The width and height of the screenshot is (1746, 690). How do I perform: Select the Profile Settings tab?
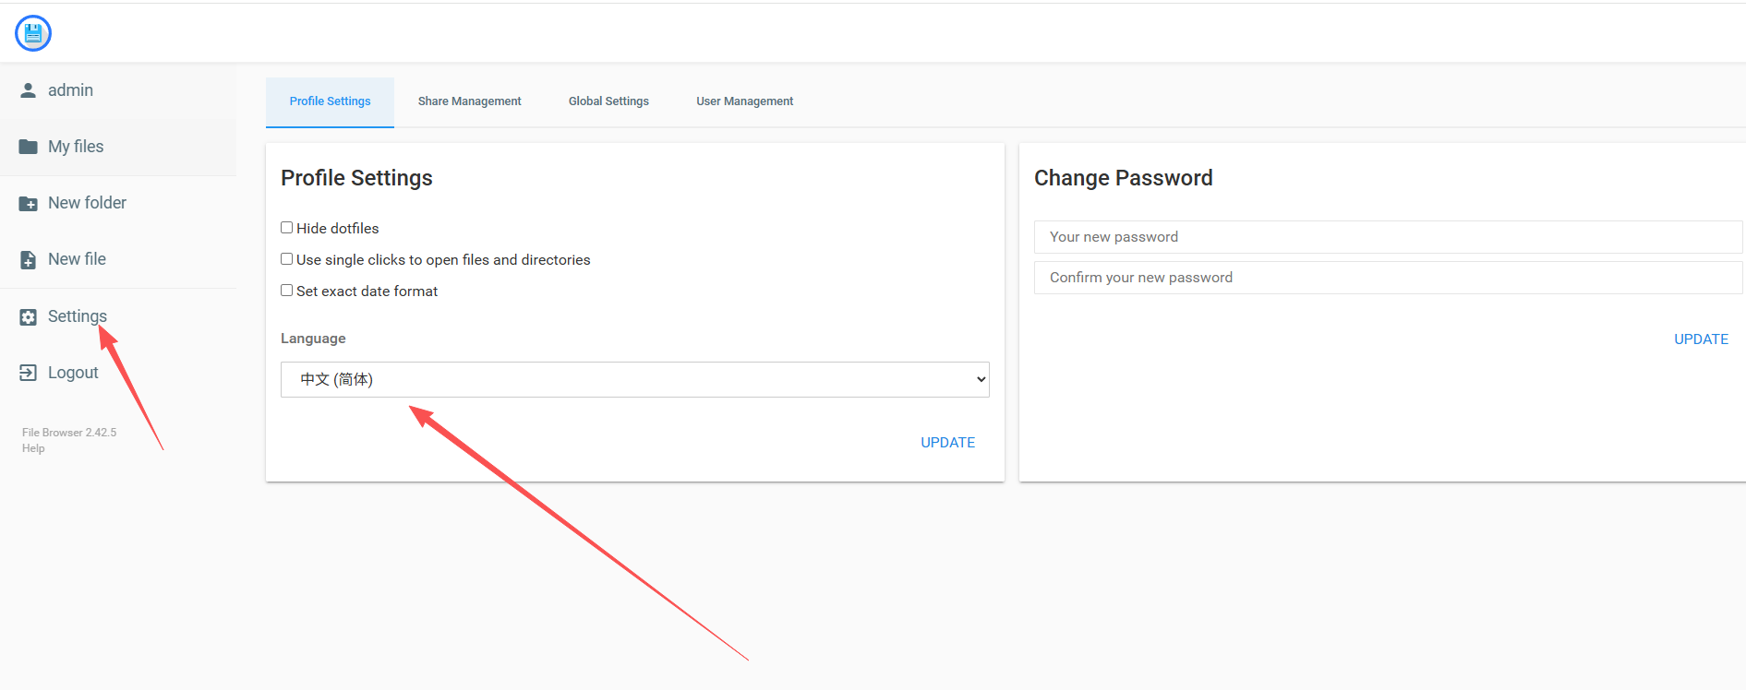[x=330, y=101]
